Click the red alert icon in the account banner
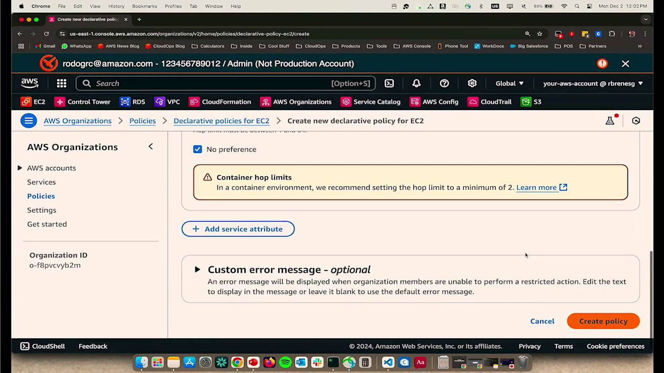Image resolution: width=664 pixels, height=373 pixels. [602, 64]
